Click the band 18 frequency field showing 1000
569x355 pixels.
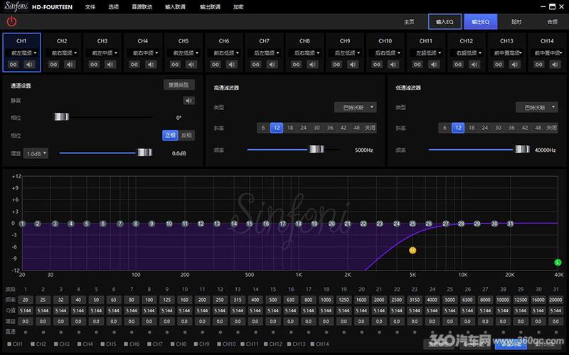coord(326,300)
